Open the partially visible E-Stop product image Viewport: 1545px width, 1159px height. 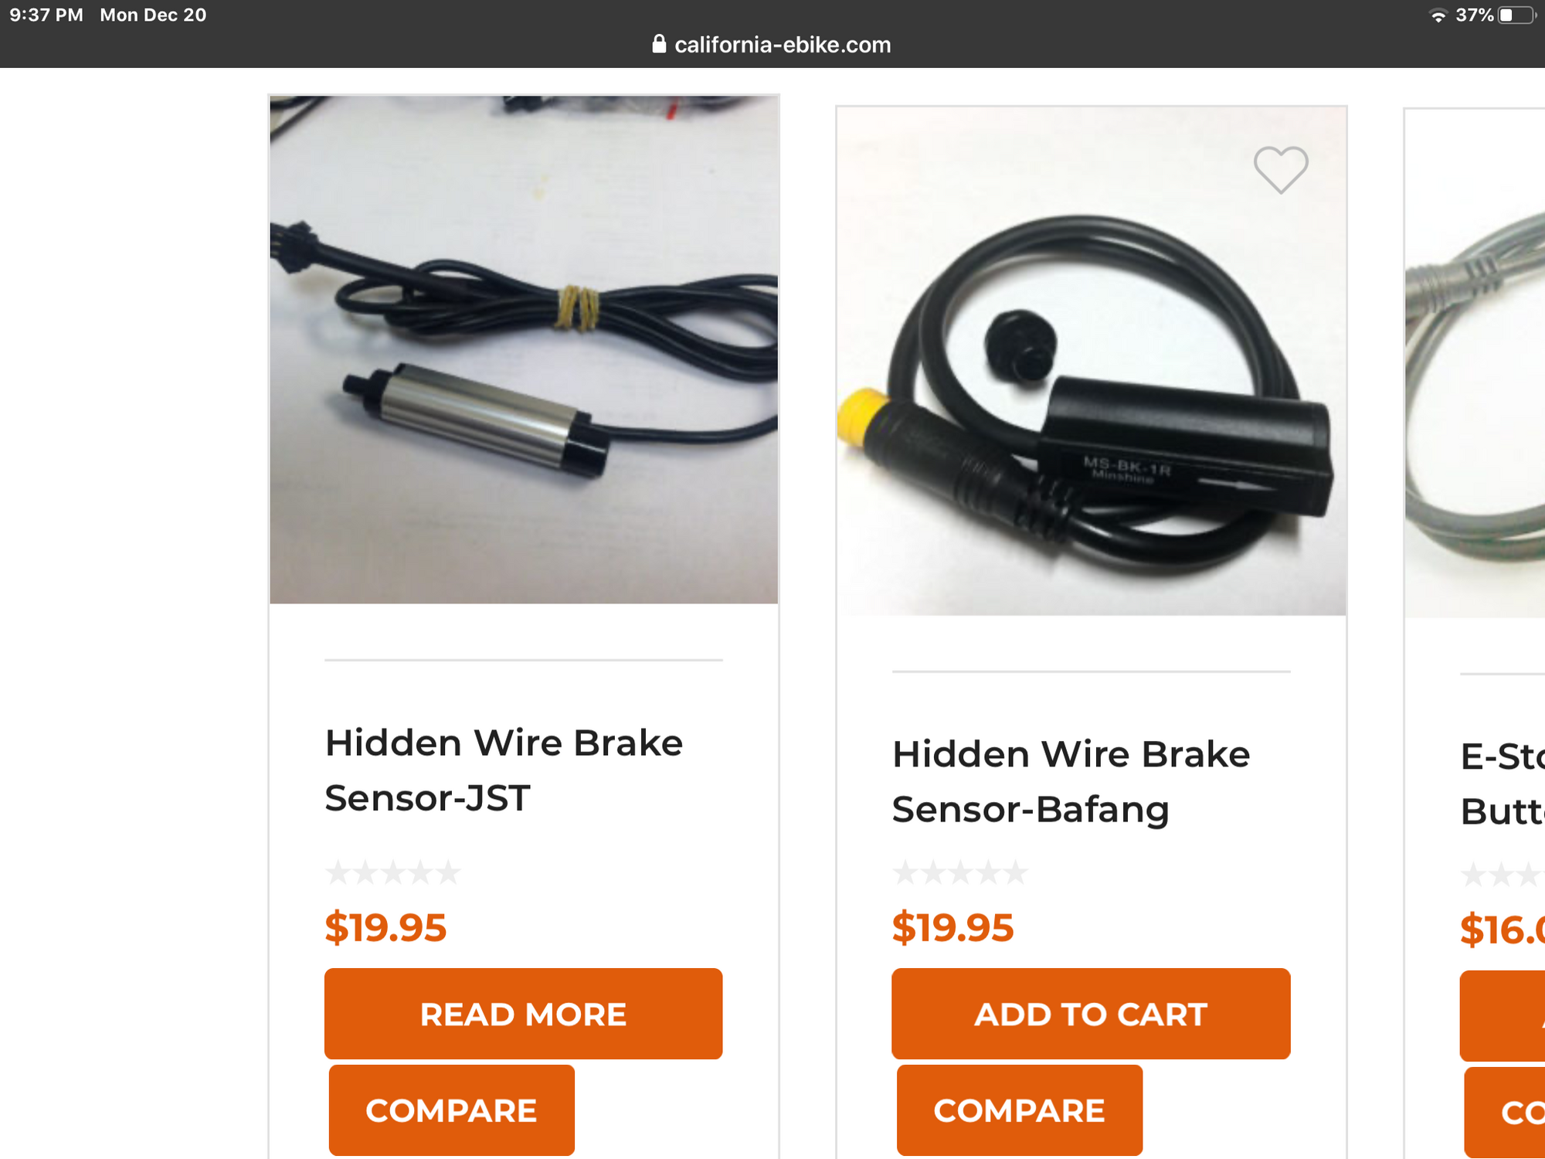(1475, 363)
